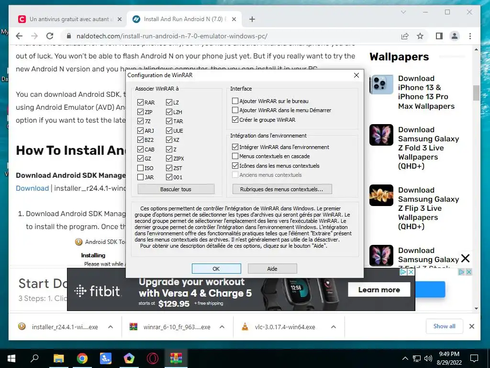Viewport: 490px width, 368px height.
Task: Check 'Ajouter WinRAR sur le bureau'
Action: (x=235, y=101)
